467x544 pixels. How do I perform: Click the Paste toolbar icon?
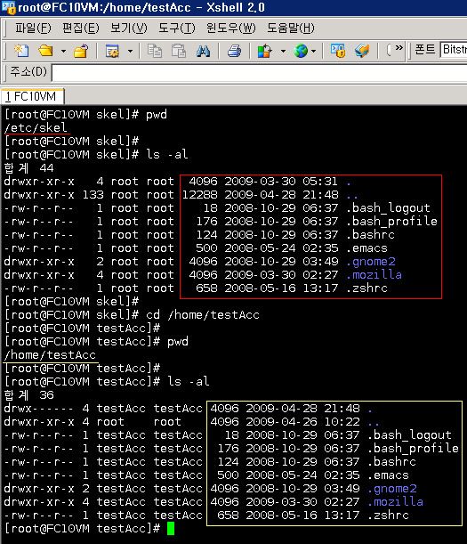179,52
